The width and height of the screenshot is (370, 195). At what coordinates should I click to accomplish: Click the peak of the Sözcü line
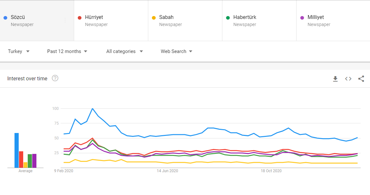pos(92,109)
